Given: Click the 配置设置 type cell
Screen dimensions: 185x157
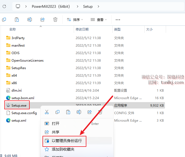Looking at the screenshot, I should click(121, 91).
